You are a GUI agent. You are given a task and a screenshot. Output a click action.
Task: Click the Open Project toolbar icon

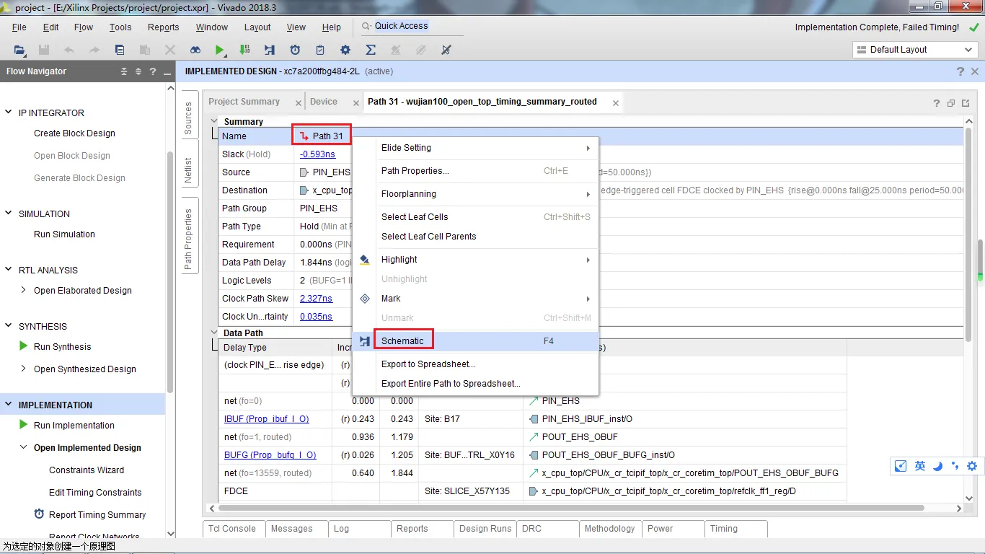point(19,50)
